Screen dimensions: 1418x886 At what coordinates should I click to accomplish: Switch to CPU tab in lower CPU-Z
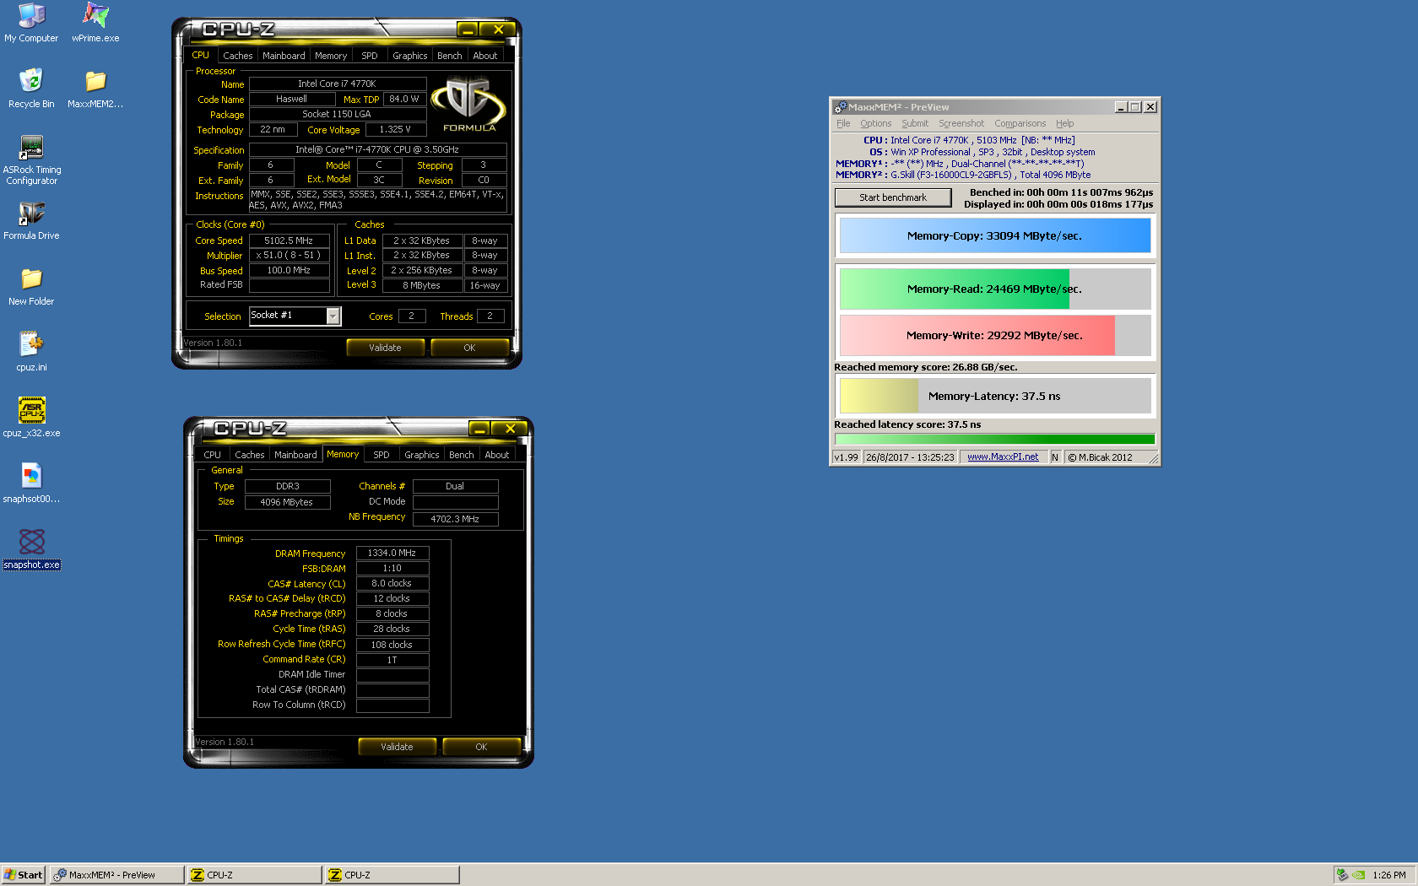(x=213, y=455)
